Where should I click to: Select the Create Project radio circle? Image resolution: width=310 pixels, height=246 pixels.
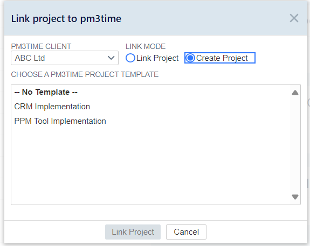pos(190,58)
